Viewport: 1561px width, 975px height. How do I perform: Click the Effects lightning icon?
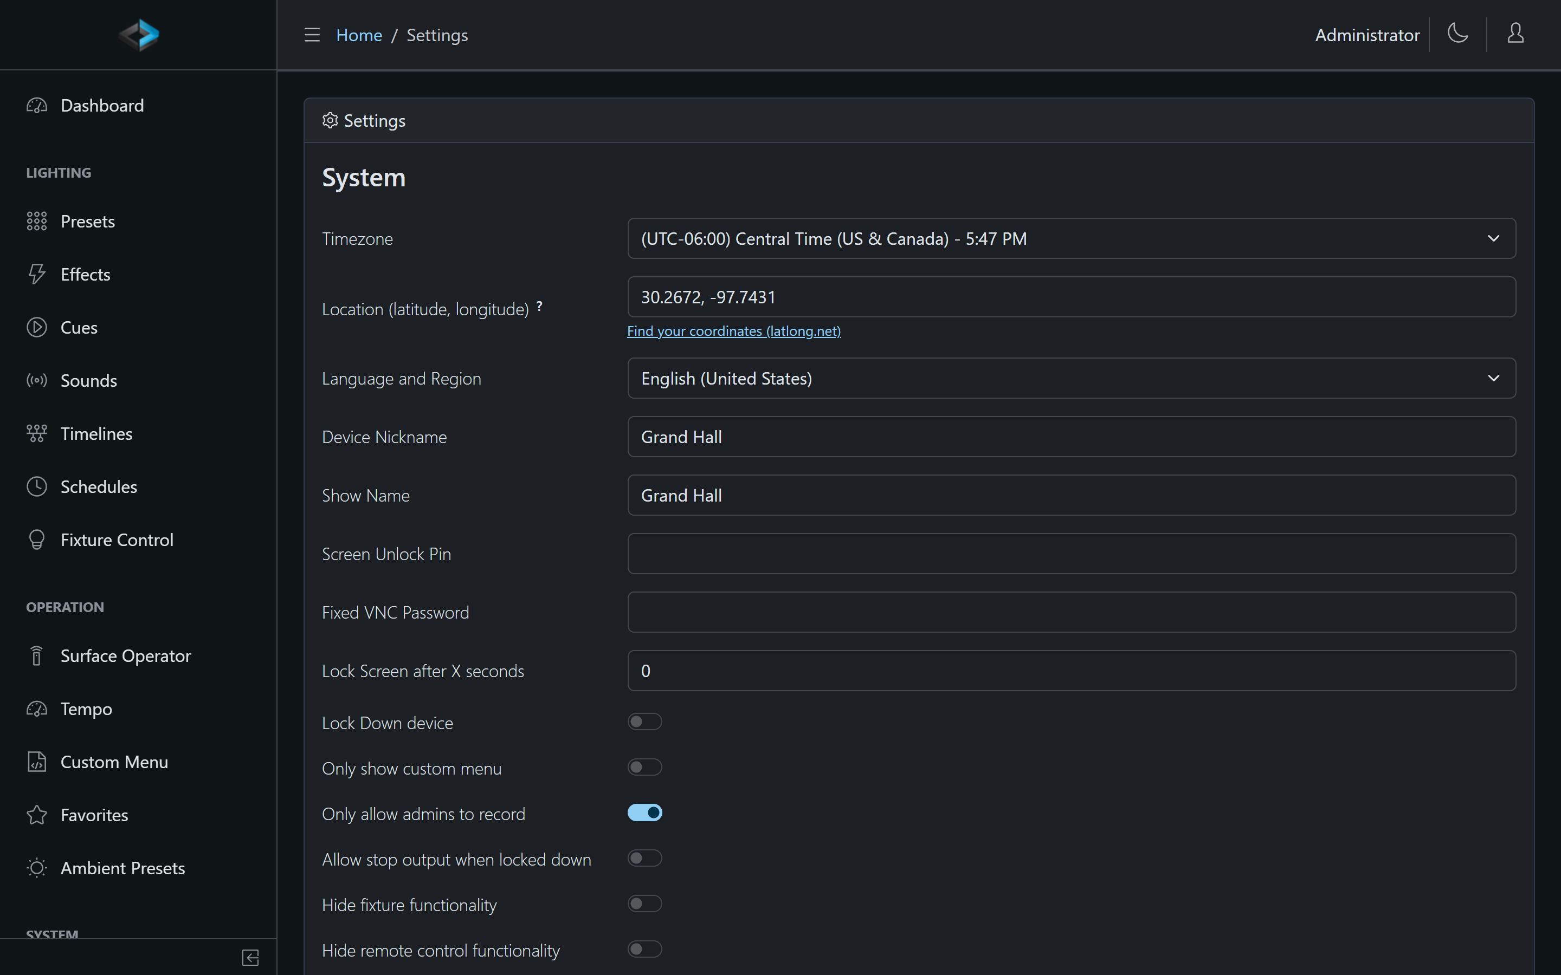point(37,274)
